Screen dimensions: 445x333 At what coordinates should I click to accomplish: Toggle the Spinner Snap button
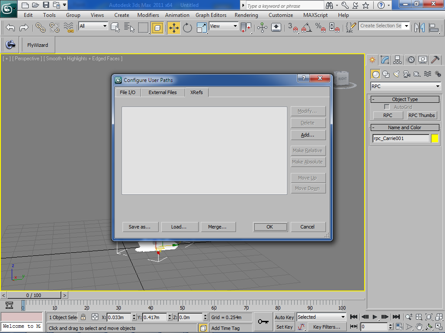[x=334, y=27]
